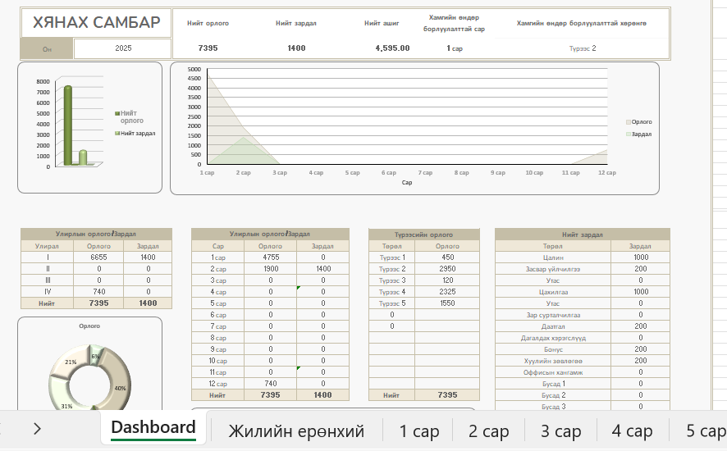Select the Түрээс 4 income value 2325
The image size is (727, 451).
point(447,291)
